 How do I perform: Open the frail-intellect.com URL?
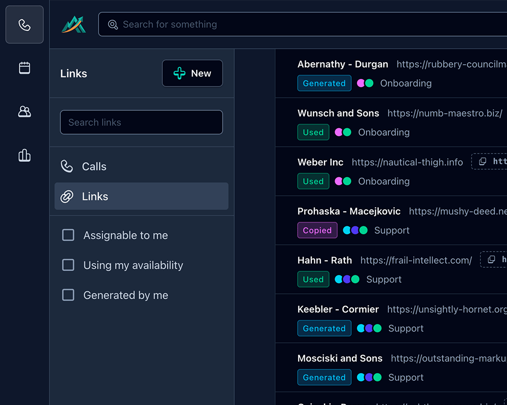(x=416, y=260)
